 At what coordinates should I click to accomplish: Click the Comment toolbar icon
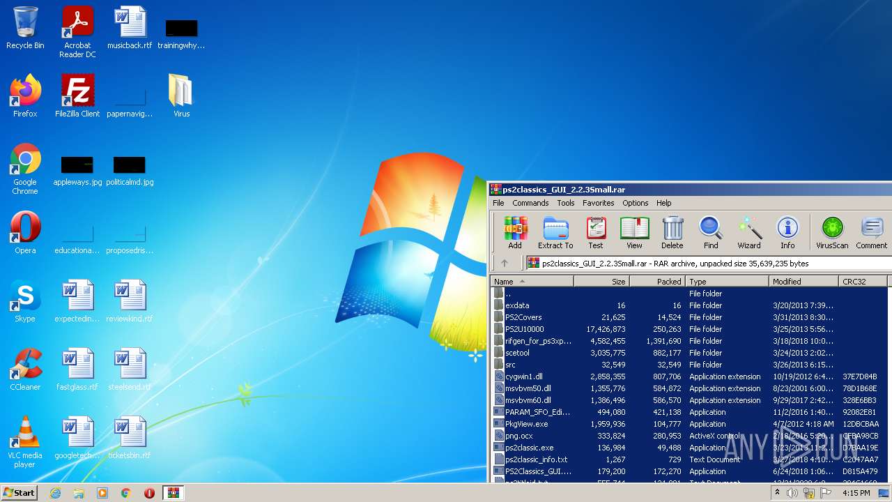point(872,232)
